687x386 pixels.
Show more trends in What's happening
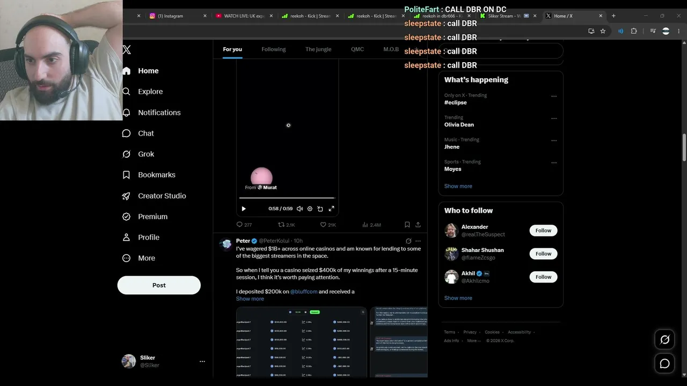point(458,186)
